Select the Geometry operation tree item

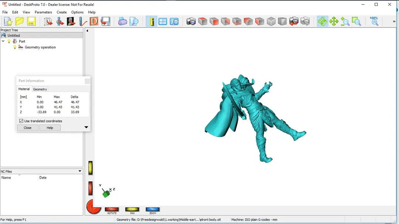pos(40,47)
